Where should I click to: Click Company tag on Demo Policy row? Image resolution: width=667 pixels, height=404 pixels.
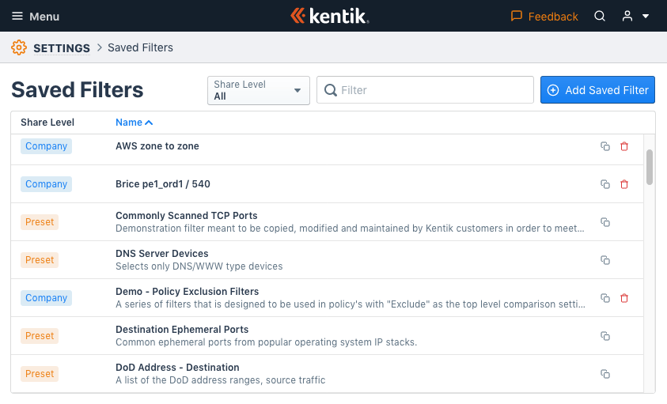[x=47, y=298]
